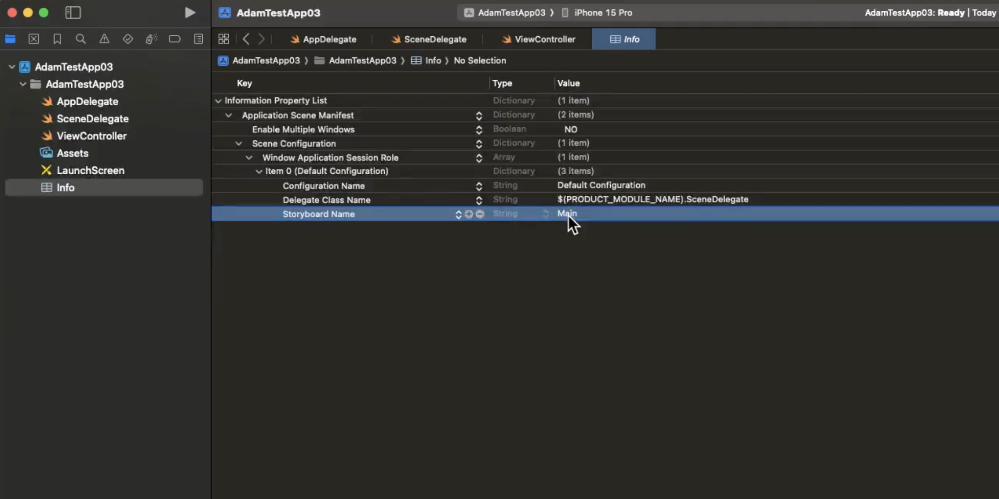
Task: Open Assets catalog in the navigator
Action: point(72,153)
